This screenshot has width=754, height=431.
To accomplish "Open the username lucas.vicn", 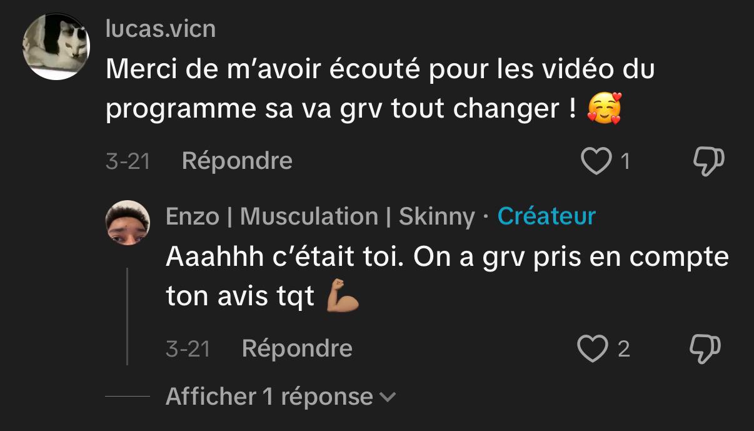I will pyautogui.click(x=161, y=28).
